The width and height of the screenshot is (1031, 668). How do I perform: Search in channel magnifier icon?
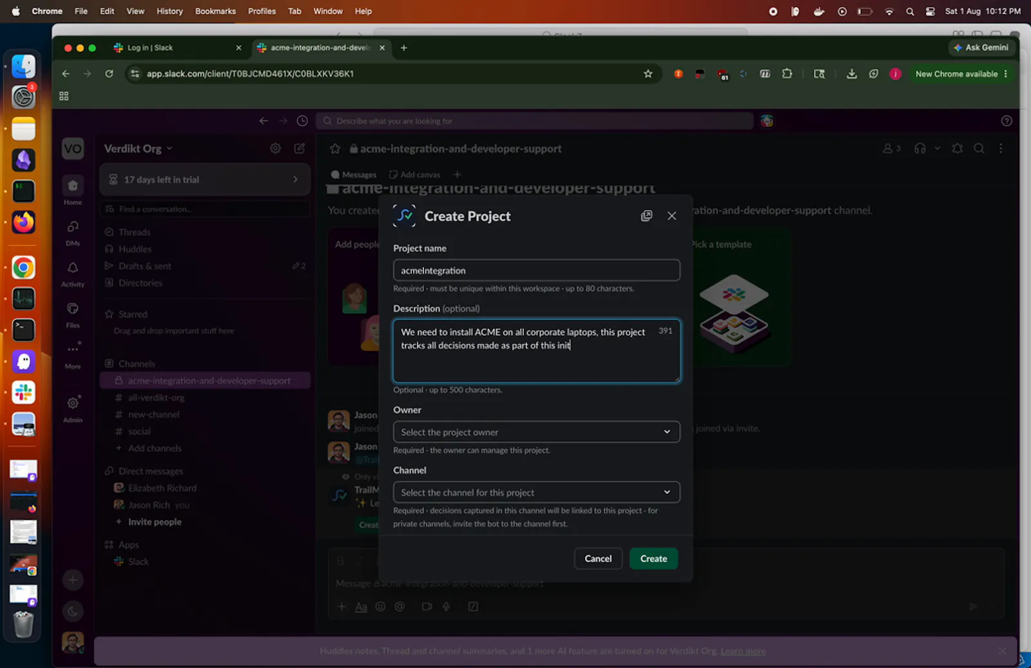pyautogui.click(x=979, y=149)
